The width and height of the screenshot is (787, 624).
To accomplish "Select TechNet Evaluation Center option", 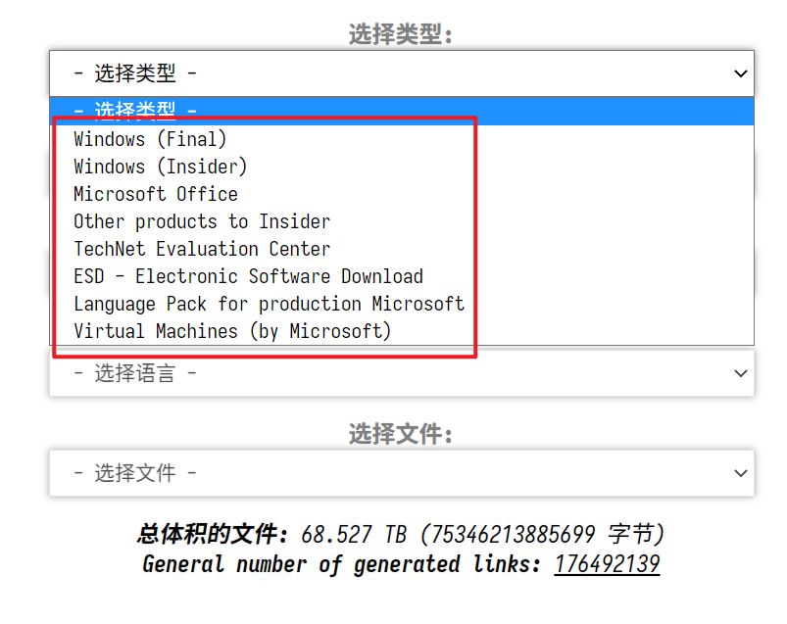I will pyautogui.click(x=202, y=249).
